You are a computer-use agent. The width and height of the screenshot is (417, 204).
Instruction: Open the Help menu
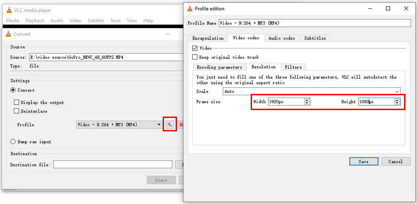tap(148, 20)
